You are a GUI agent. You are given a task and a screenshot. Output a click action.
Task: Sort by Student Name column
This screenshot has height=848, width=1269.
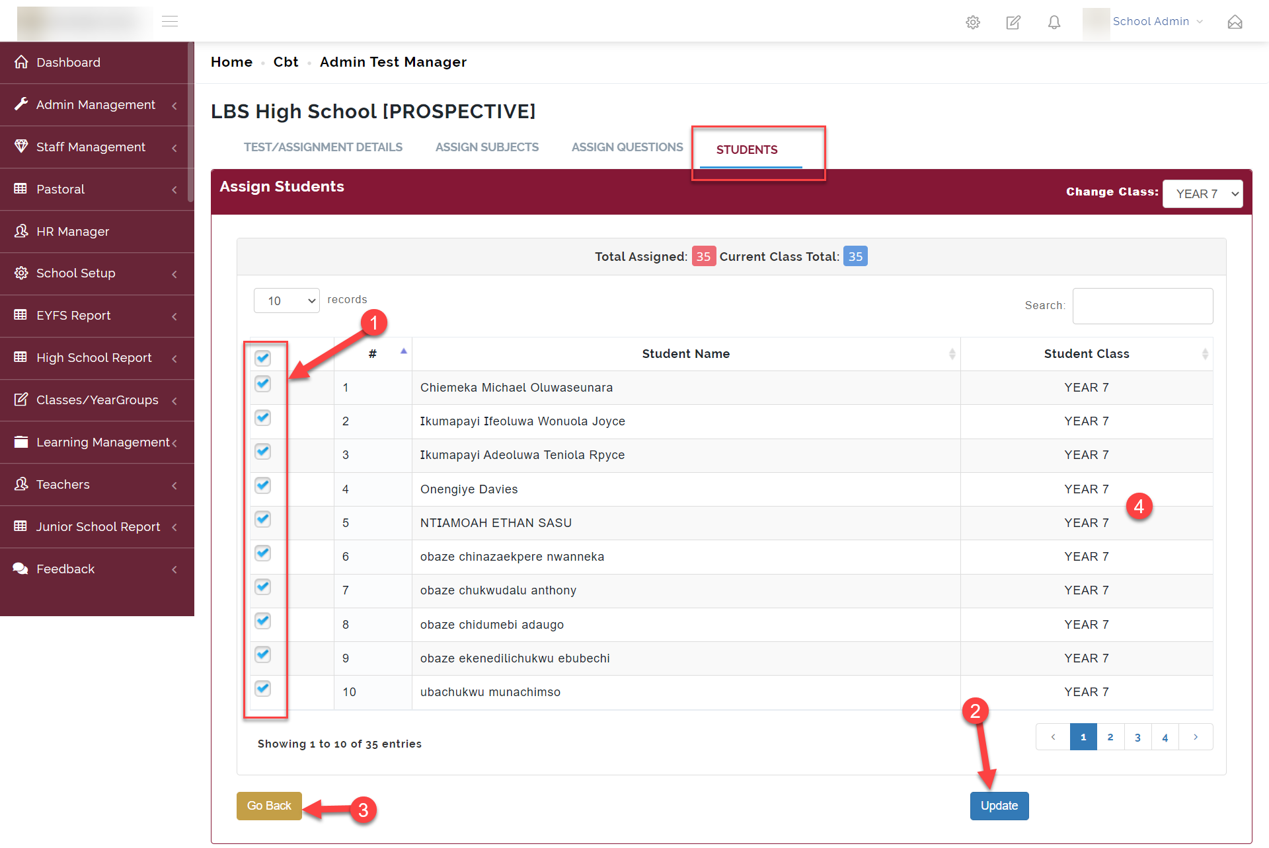click(685, 354)
